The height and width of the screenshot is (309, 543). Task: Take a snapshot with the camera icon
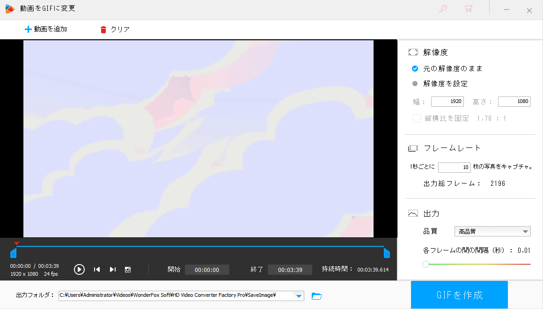pyautogui.click(x=128, y=269)
